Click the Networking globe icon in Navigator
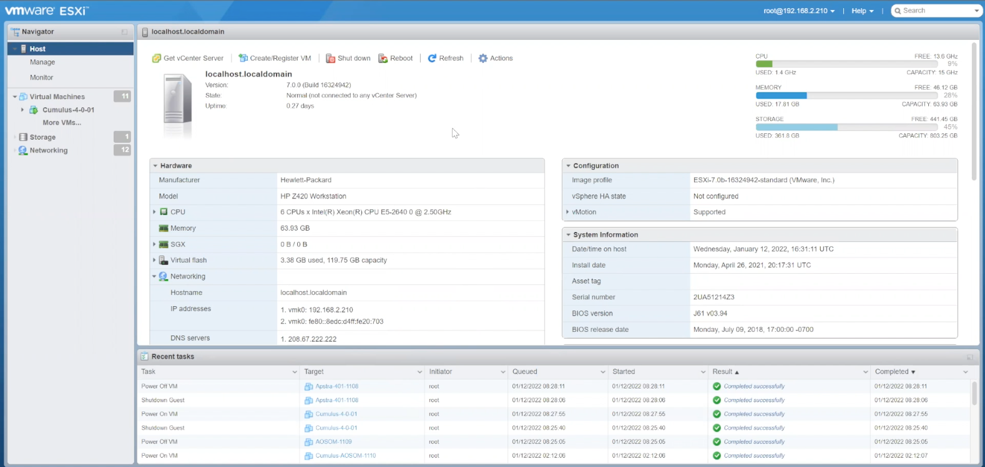985x467 pixels. point(23,150)
